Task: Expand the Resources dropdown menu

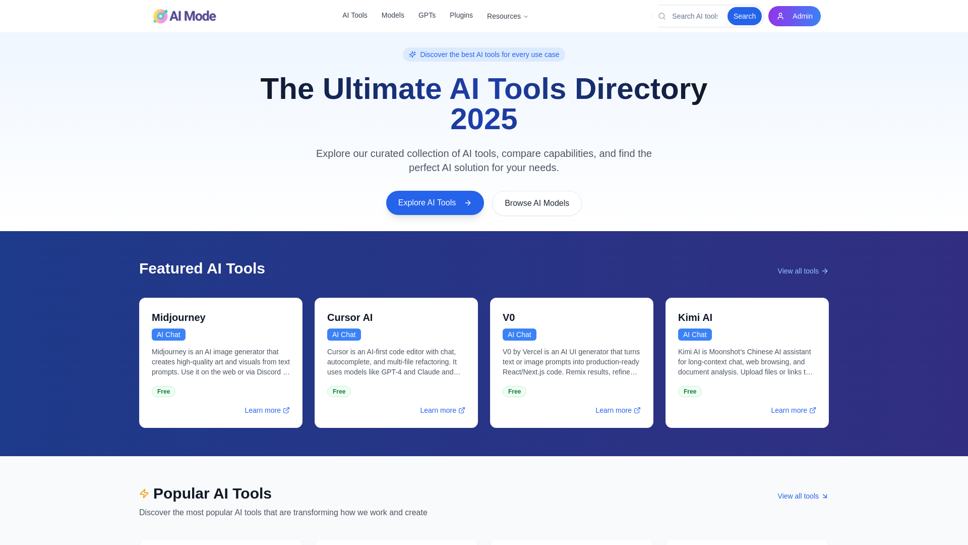Action: (508, 16)
